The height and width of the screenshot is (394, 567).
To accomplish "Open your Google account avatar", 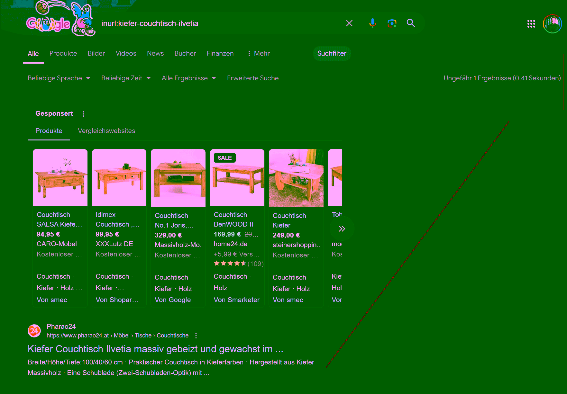I will (552, 23).
